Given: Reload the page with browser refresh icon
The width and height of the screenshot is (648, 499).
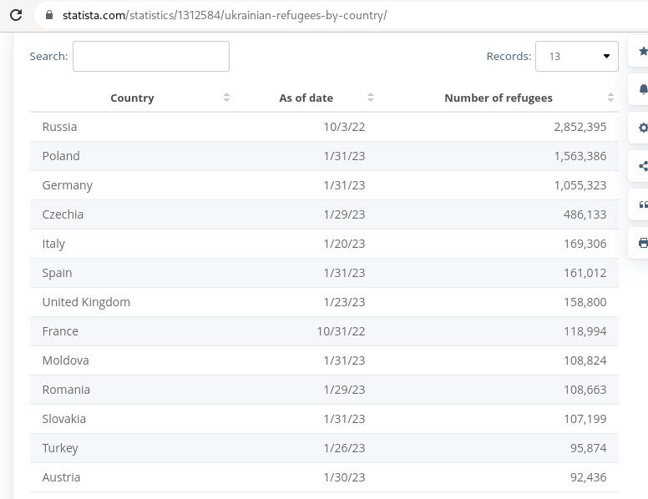Looking at the screenshot, I should [x=15, y=15].
